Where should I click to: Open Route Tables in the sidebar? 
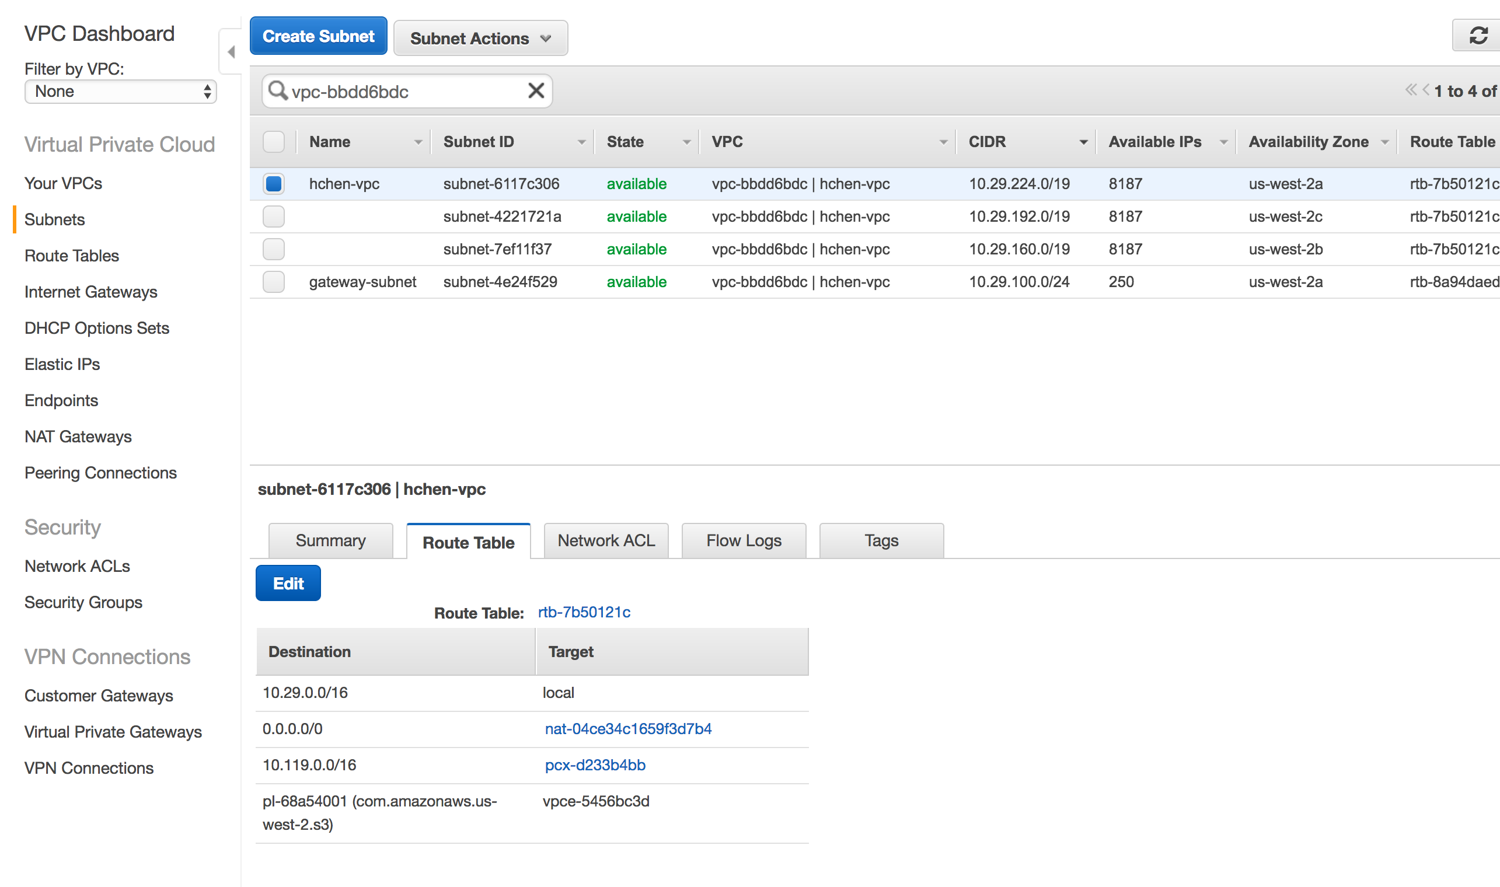(72, 256)
